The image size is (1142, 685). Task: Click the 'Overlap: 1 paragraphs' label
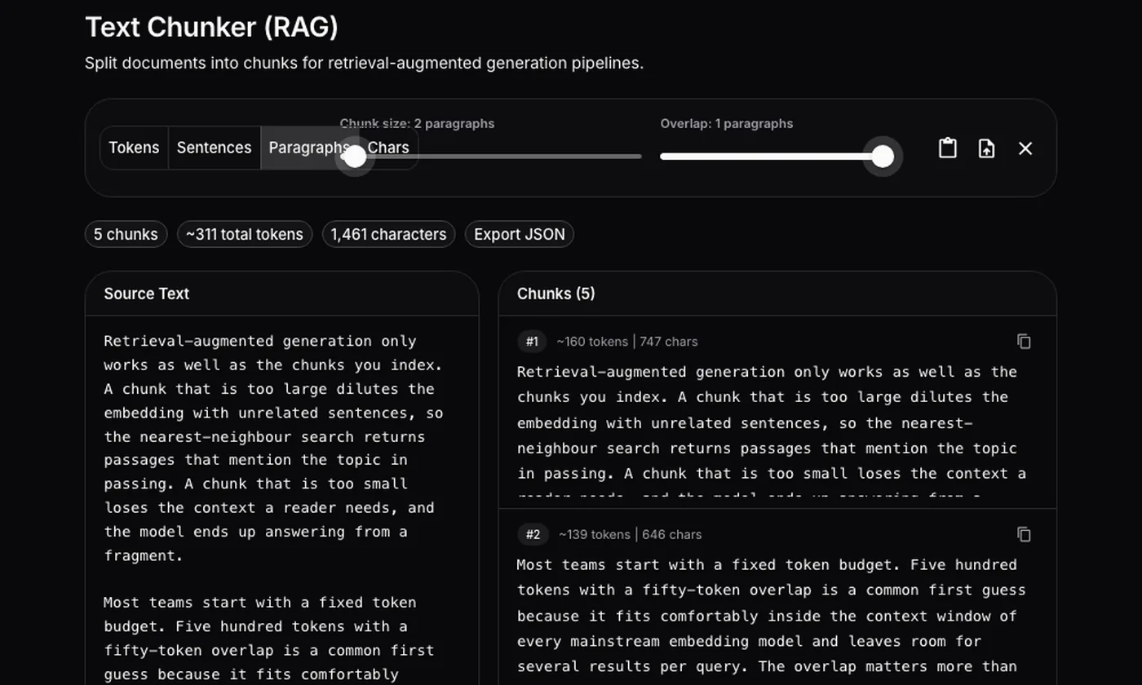(727, 124)
